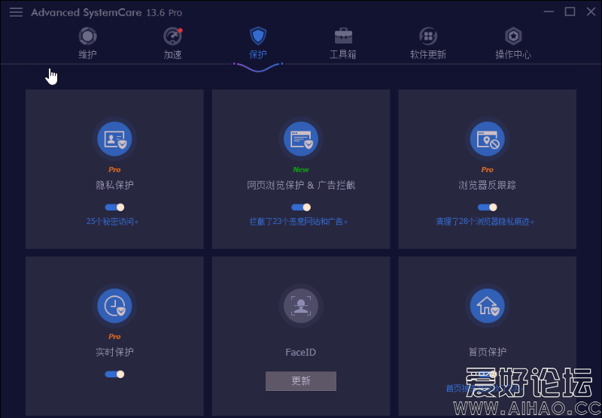Switch to the 加速 tab label
The image size is (602, 418).
tap(173, 54)
